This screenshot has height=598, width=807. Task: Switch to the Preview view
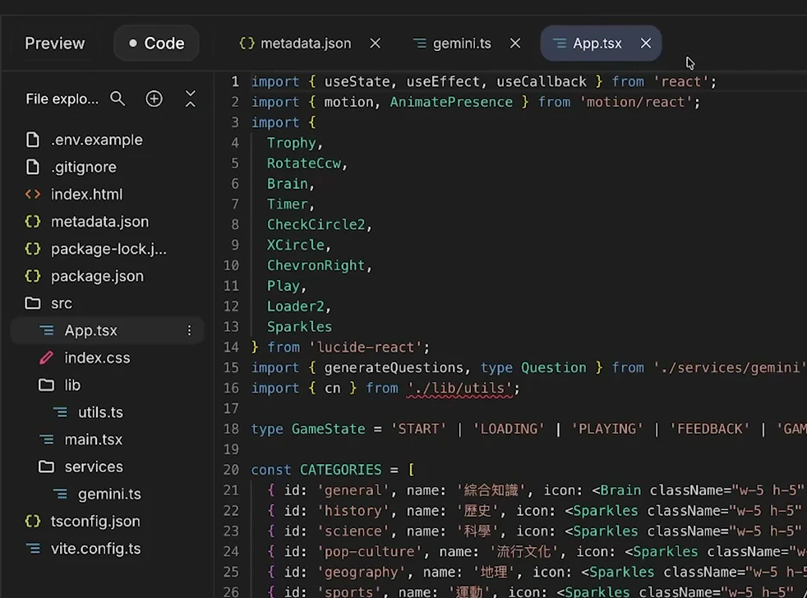coord(54,44)
